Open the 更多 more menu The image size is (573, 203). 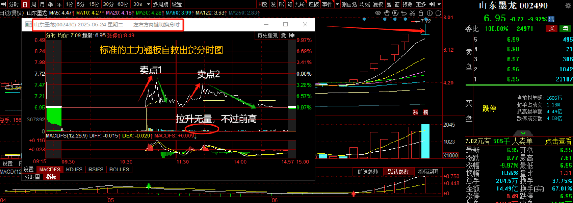[x=421, y=4]
